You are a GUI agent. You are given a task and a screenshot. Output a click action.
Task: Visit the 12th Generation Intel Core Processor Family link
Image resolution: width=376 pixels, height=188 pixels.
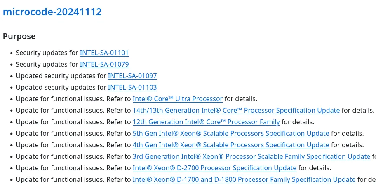pos(206,122)
